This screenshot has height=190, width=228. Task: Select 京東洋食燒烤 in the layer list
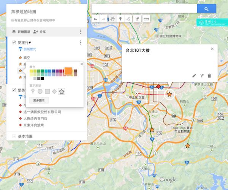point(33,125)
